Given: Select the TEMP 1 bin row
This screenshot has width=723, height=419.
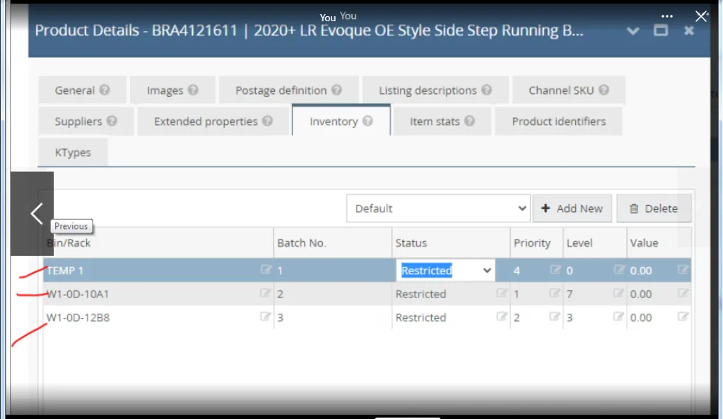Looking at the screenshot, I should (367, 270).
